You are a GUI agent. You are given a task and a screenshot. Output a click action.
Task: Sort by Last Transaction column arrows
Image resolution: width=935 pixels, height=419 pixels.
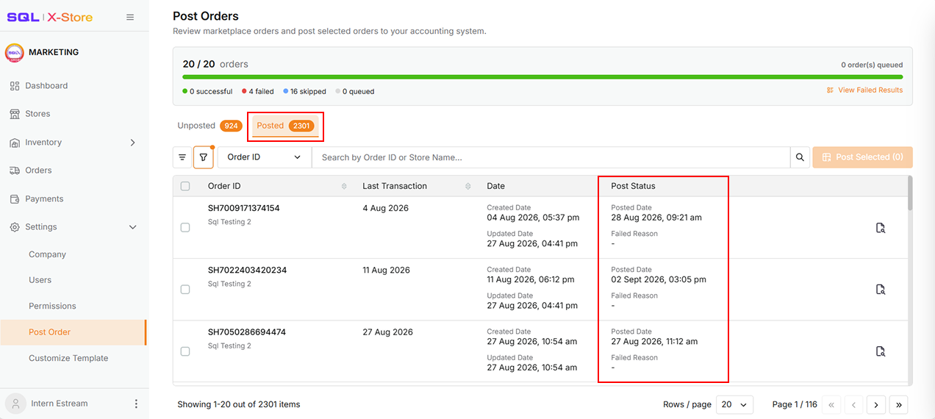pos(468,187)
